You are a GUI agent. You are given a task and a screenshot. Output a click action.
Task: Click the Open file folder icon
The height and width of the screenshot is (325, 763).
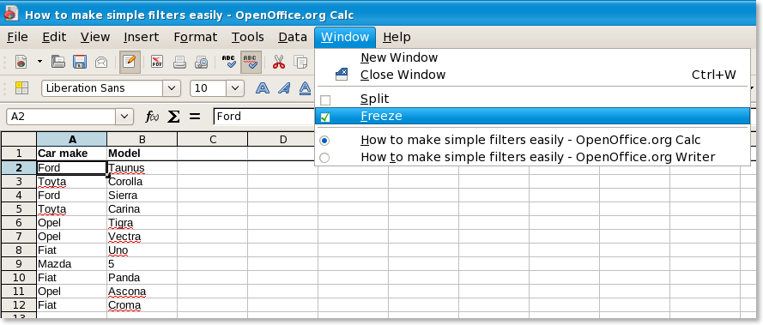(58, 62)
